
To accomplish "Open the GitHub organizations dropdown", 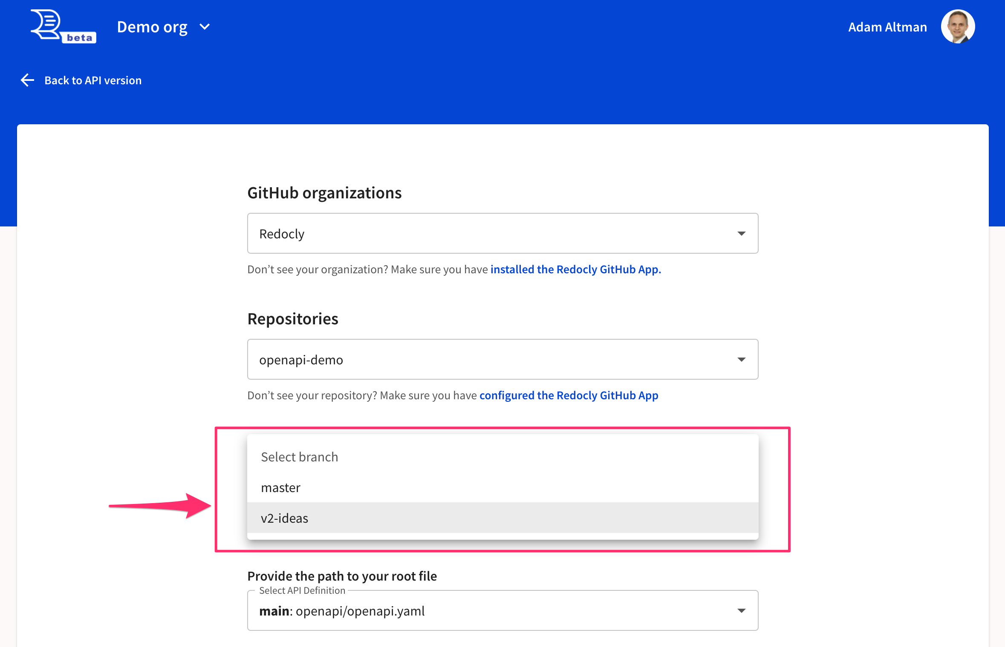I will 502,233.
